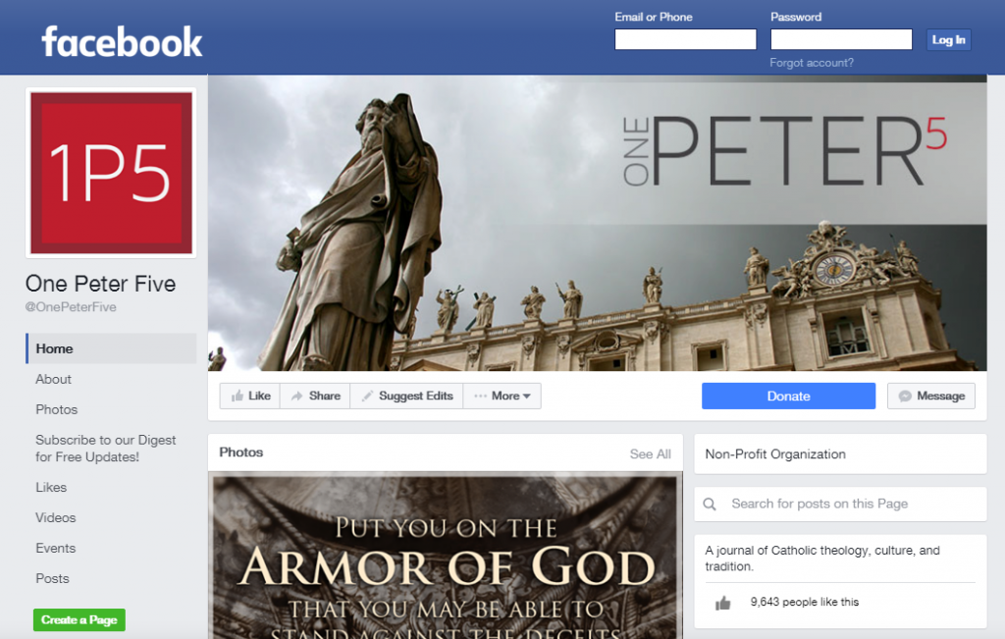The image size is (1005, 639).
Task: Click the thumbs-up icon on Like button
Action: [x=238, y=397]
